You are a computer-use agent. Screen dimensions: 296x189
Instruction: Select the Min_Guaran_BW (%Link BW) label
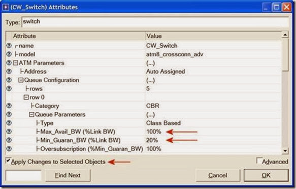80,140
